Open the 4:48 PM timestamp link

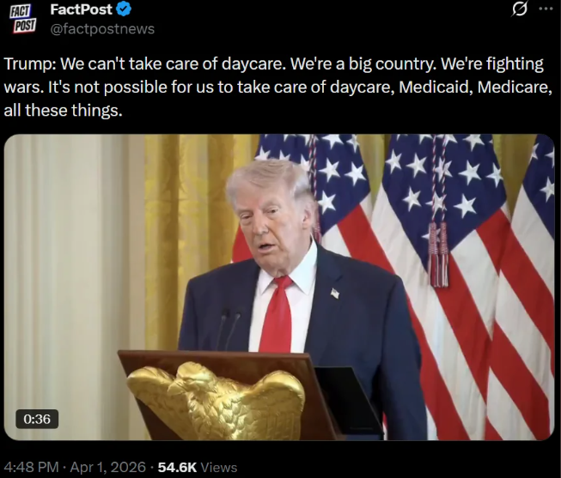31,467
